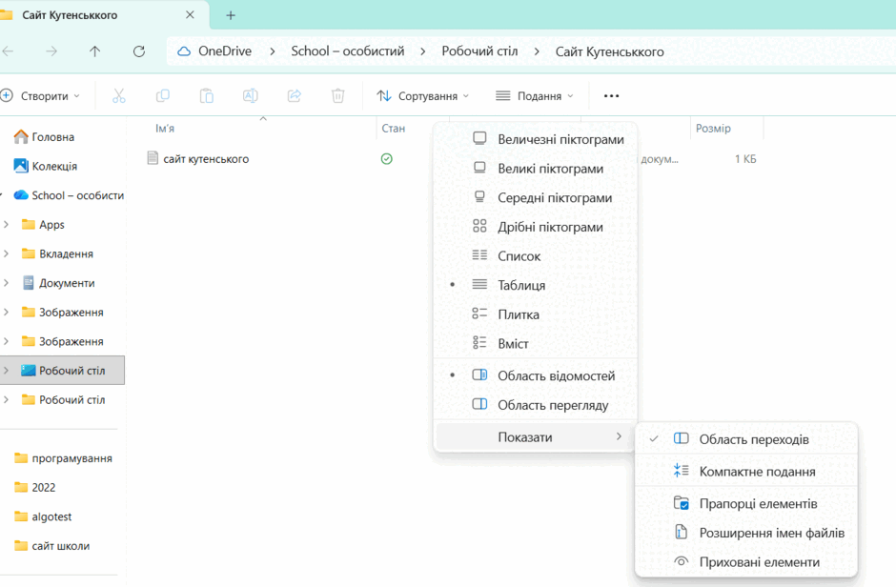Click the OneDrive cloud icon in address bar
896x587 pixels.
click(184, 51)
